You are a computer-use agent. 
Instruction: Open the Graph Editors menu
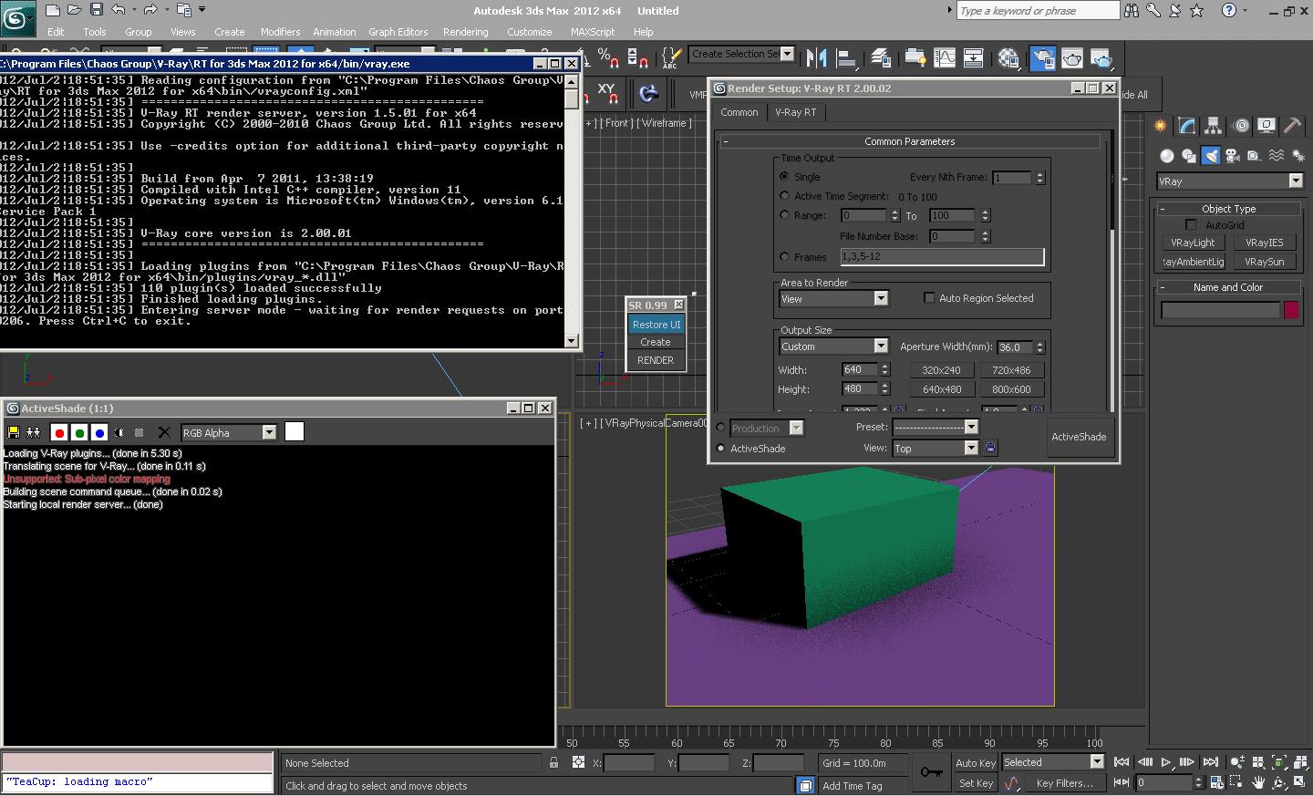click(398, 32)
